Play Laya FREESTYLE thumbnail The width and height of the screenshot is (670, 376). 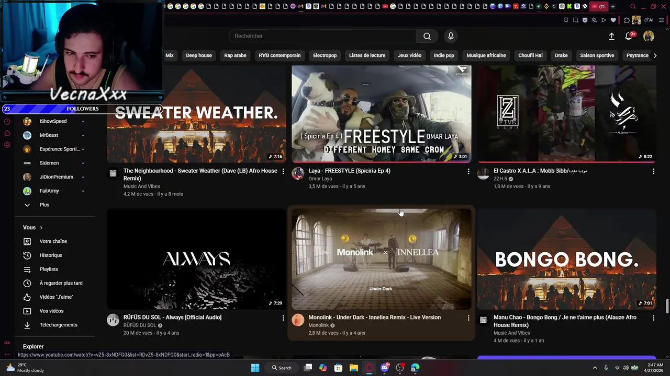pos(381,113)
